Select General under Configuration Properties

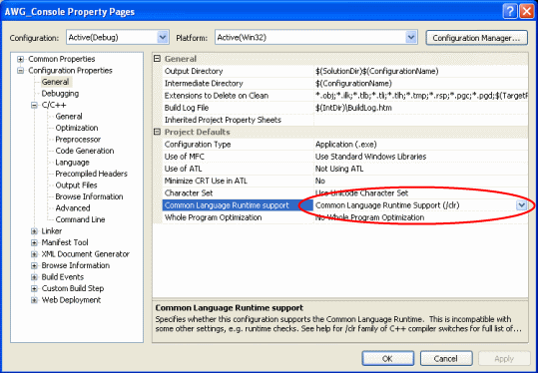point(55,82)
